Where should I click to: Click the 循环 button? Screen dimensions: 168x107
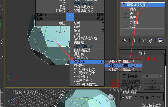tap(152, 87)
